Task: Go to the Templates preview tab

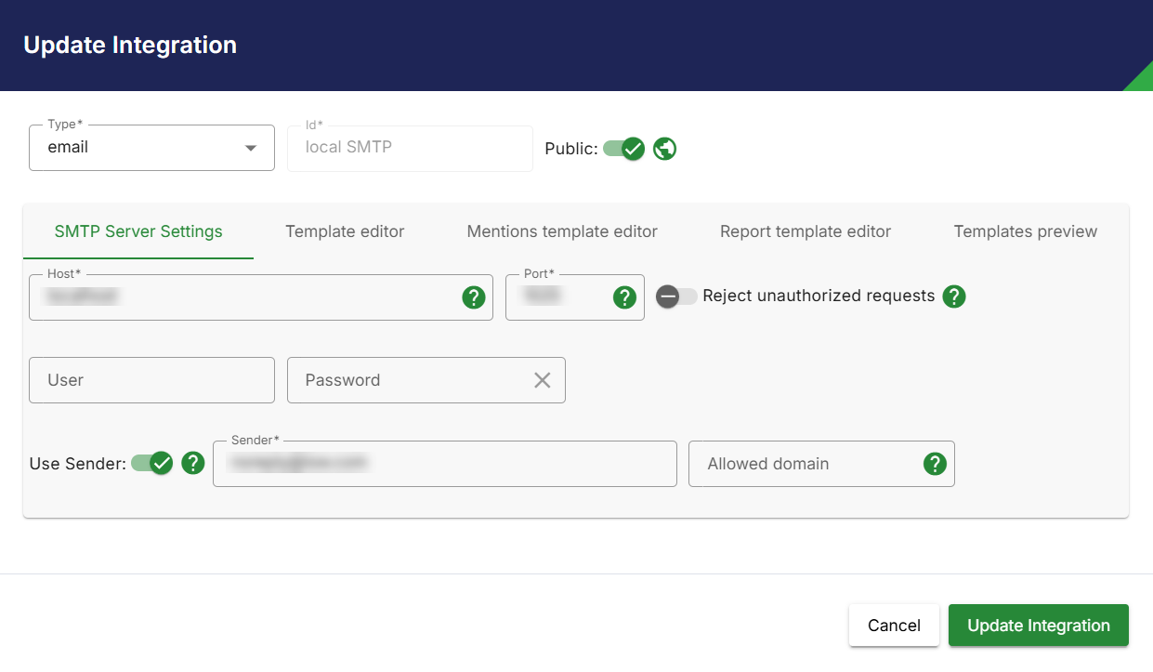Action: click(x=1026, y=231)
